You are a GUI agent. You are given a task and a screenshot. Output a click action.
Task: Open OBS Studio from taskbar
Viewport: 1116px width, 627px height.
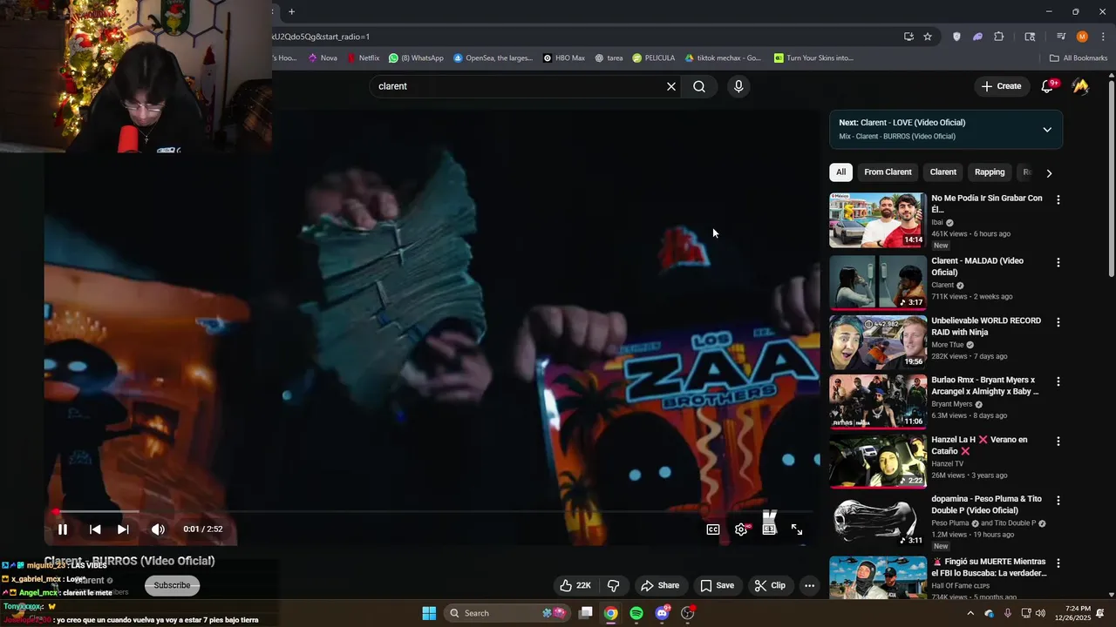coord(687,613)
